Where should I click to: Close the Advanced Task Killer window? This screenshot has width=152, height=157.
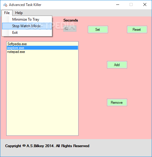[145, 4]
